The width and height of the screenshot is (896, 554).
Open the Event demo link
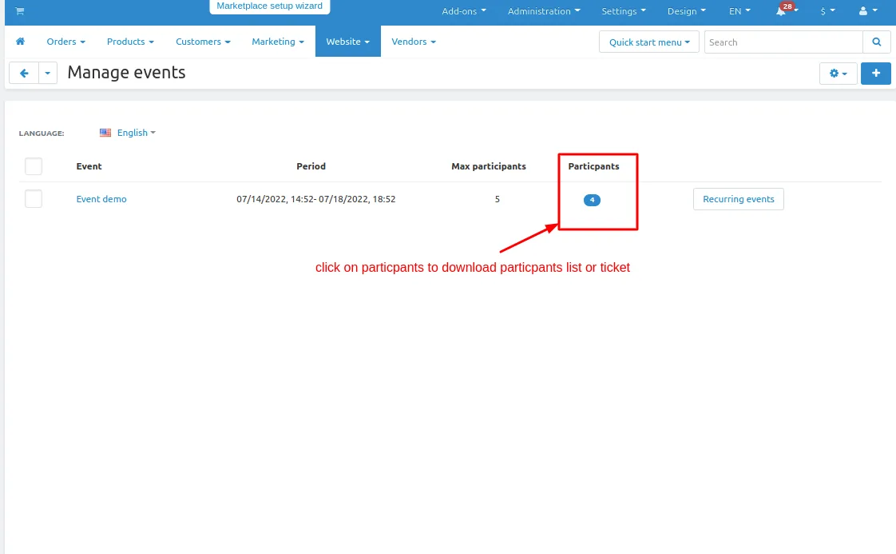(101, 199)
